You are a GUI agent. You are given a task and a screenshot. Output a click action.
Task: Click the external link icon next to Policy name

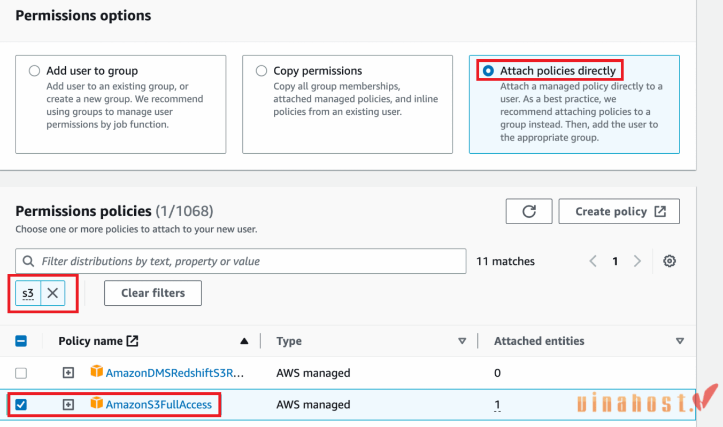point(132,341)
